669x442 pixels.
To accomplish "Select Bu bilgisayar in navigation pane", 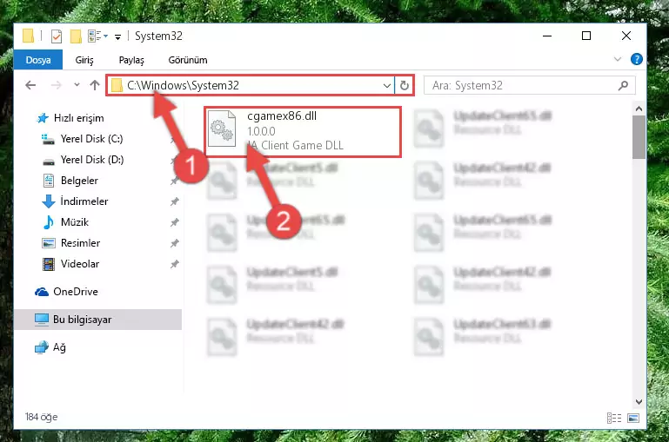I will pyautogui.click(x=98, y=320).
